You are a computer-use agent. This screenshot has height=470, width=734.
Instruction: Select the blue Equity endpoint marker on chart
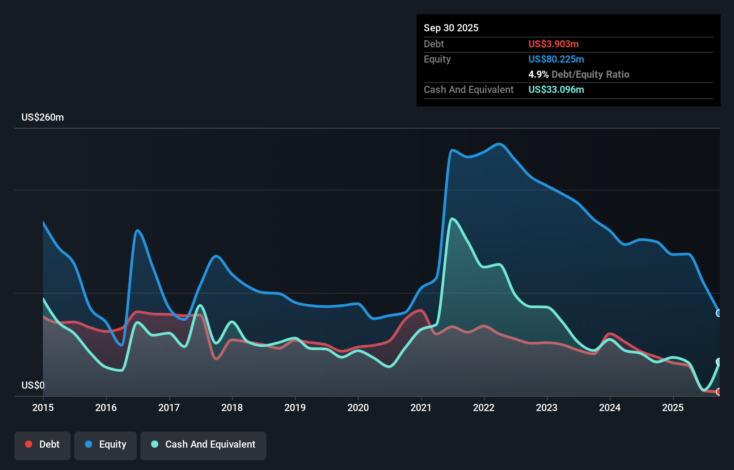tap(719, 314)
